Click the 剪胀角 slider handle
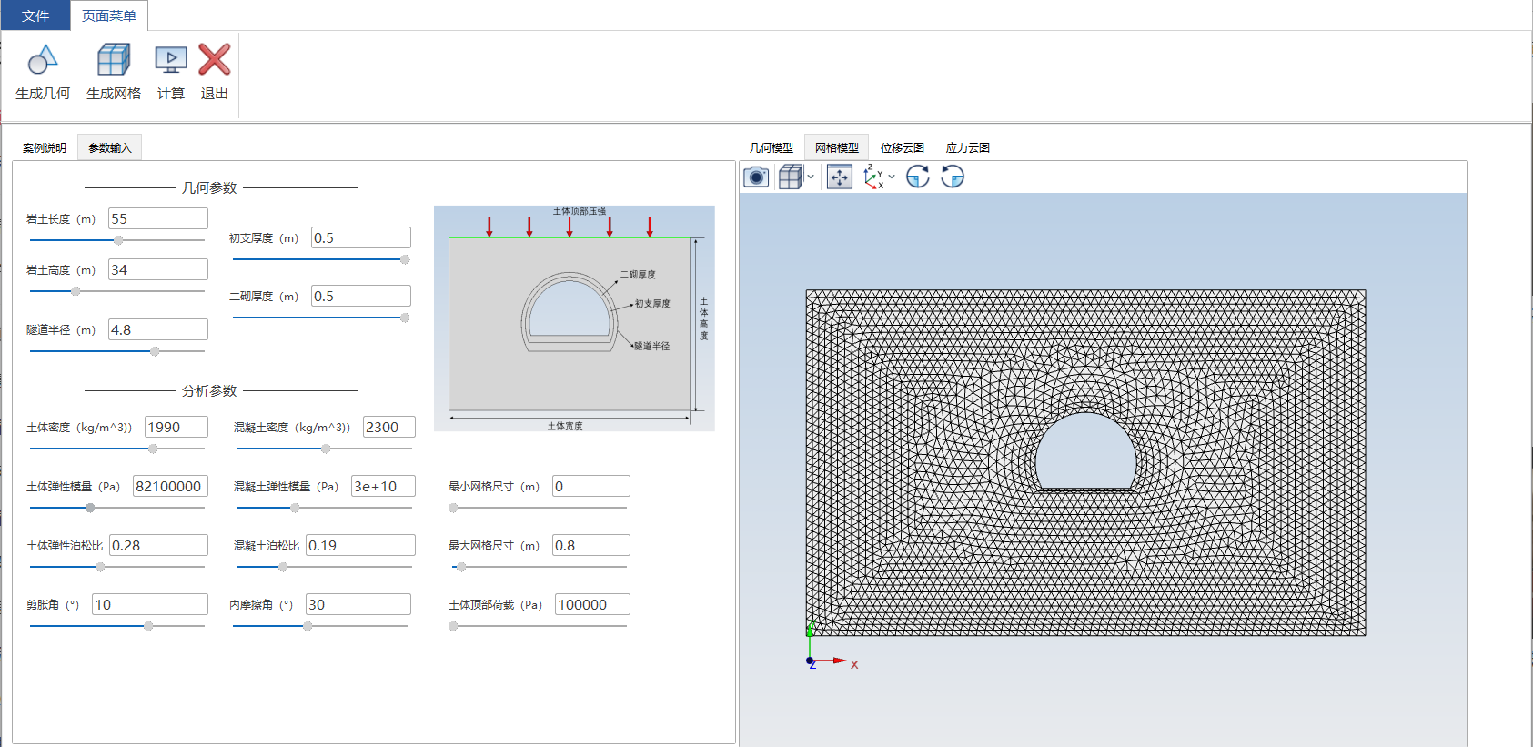This screenshot has width=1533, height=747. tap(148, 626)
